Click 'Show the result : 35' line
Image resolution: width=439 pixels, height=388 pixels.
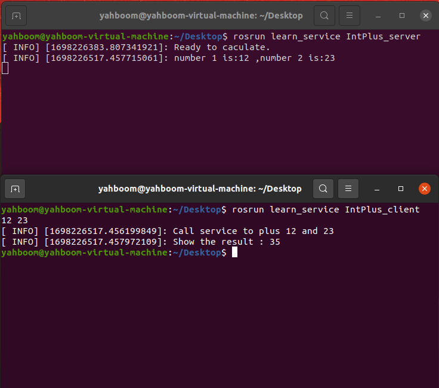[227, 242]
